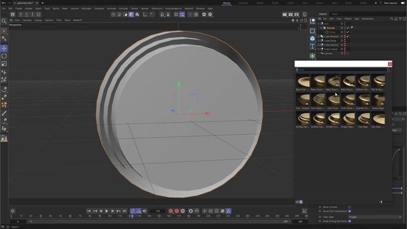Screen dimensions: 407x229
Task: Click the keyframe diamond icon left of timeline
Action: point(13,211)
